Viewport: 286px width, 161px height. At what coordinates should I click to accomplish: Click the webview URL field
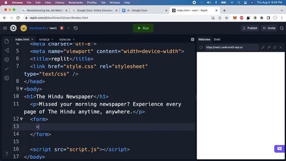tap(231, 47)
